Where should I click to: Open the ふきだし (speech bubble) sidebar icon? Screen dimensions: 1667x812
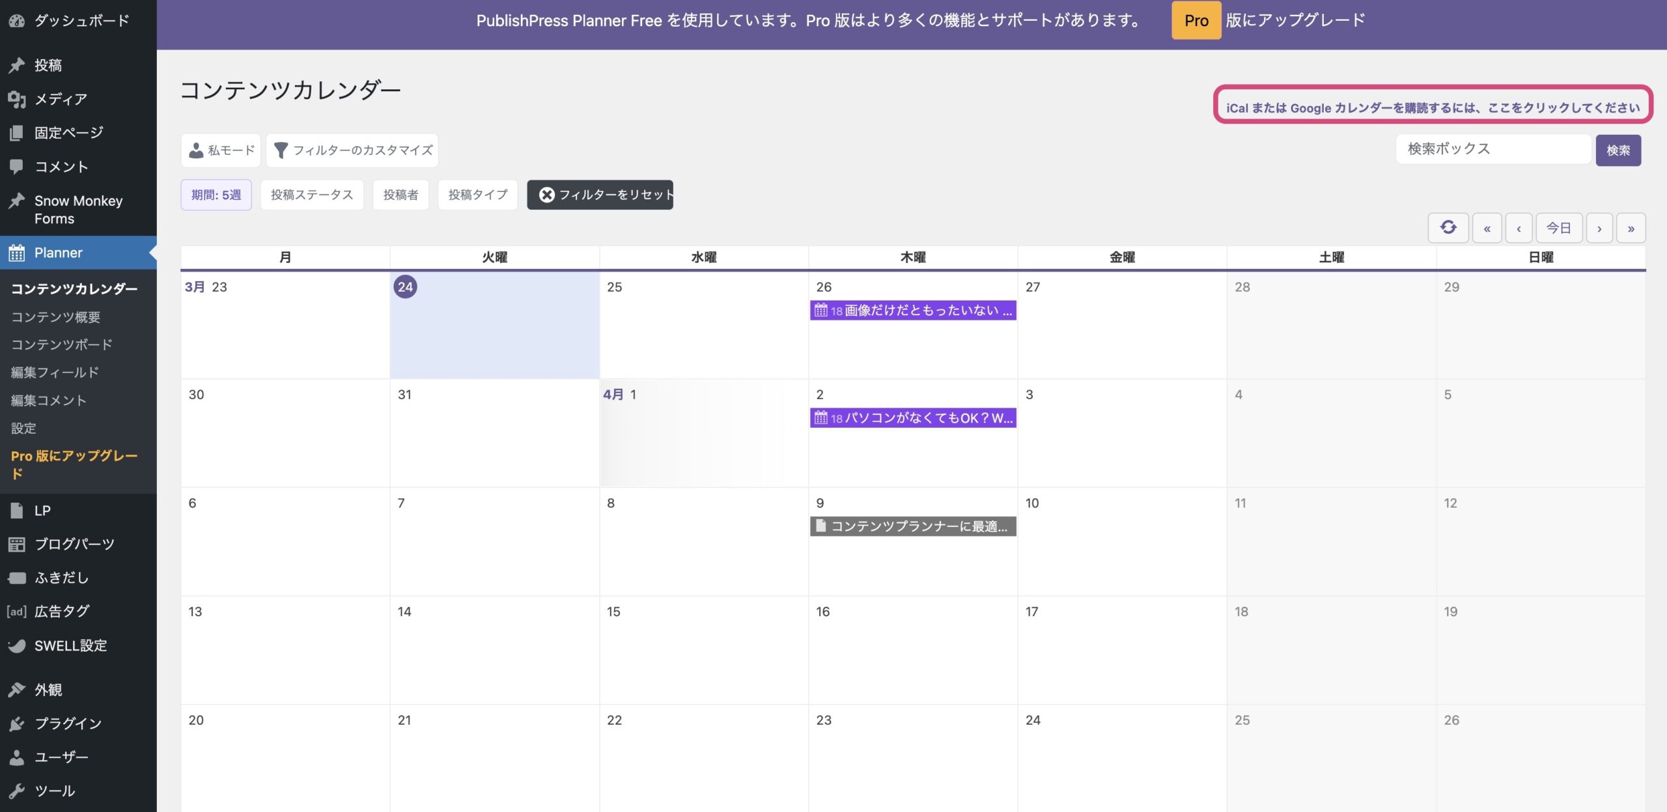click(16, 578)
